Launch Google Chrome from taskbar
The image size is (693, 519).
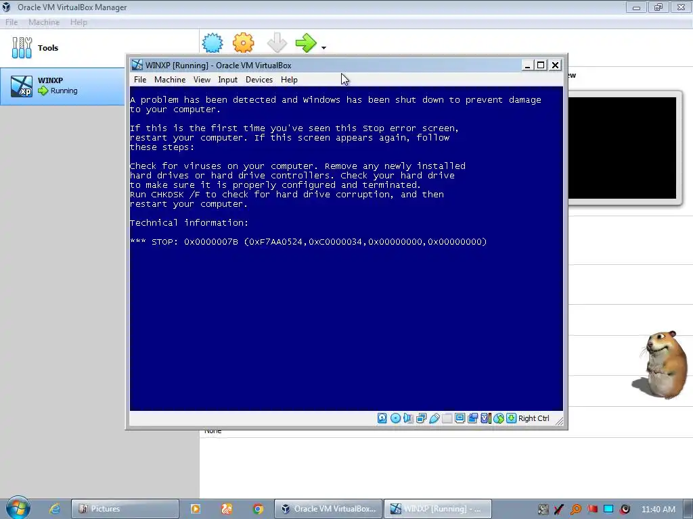pos(258,509)
